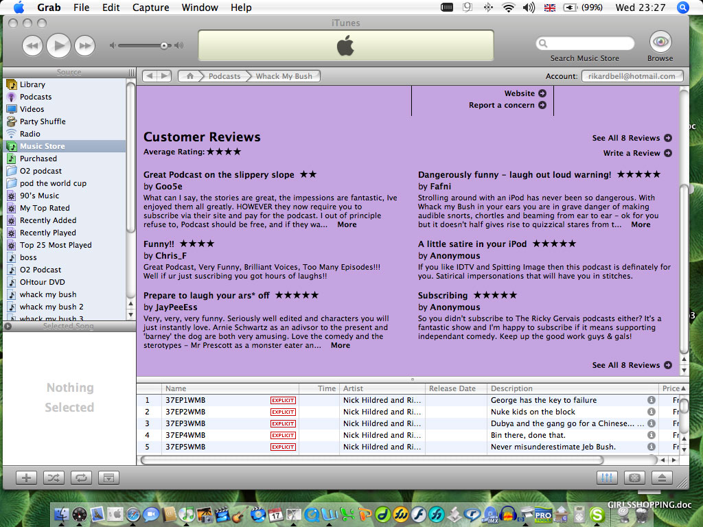The image size is (703, 527).
Task: Expand JayPeeEss's review with More
Action: click(x=341, y=346)
